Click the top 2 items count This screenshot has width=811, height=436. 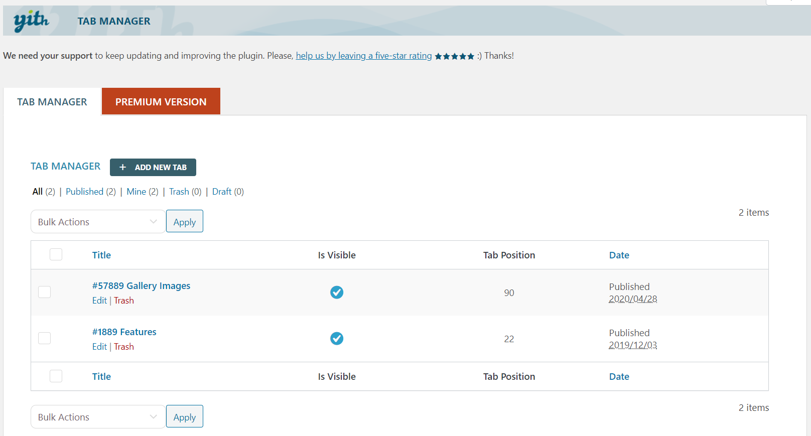click(753, 212)
